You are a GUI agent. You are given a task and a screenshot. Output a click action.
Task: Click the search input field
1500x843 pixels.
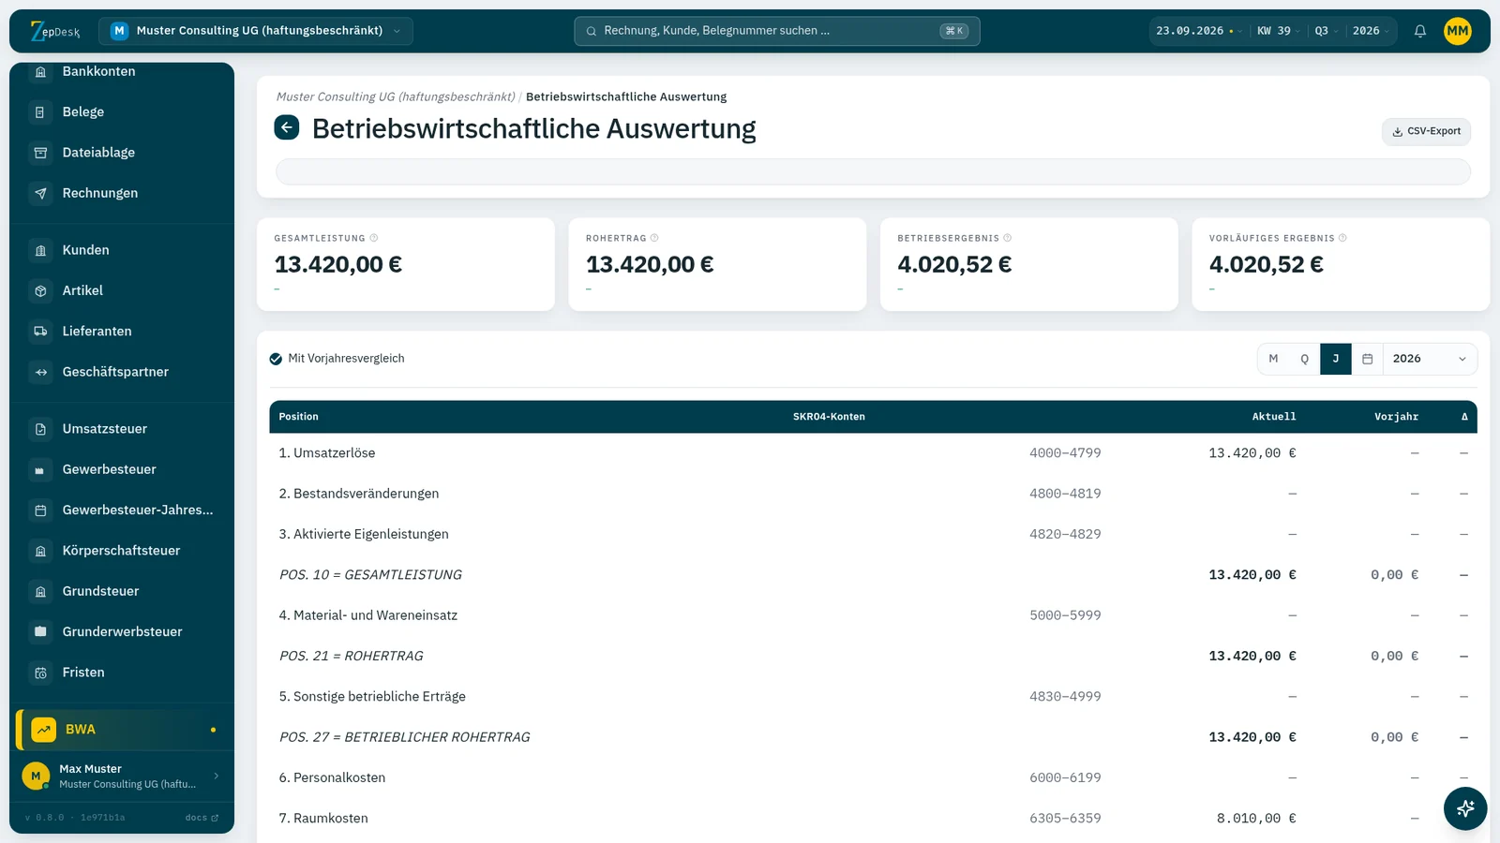coord(776,31)
